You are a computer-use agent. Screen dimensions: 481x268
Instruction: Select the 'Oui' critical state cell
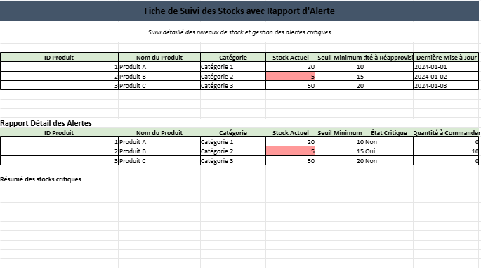coord(389,151)
